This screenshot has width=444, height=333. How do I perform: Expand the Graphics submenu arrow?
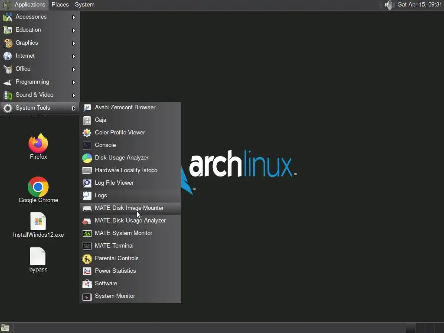pos(74,43)
